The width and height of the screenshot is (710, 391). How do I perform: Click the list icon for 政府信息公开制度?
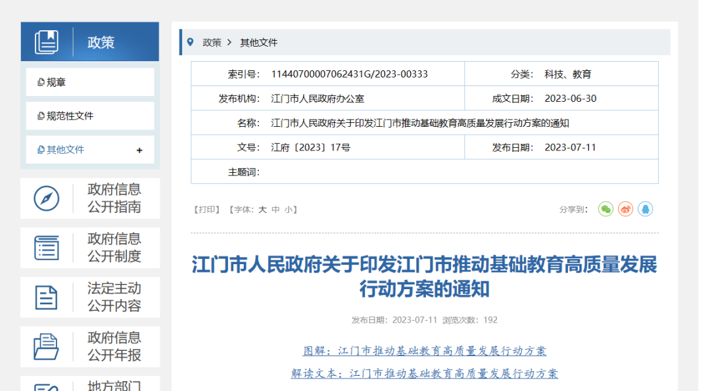pos(46,248)
